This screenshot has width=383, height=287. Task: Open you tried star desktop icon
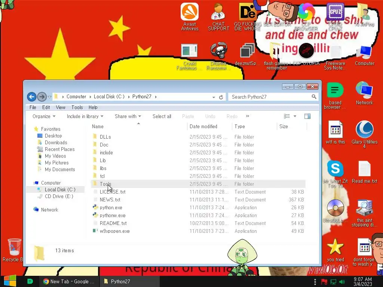coord(335,250)
